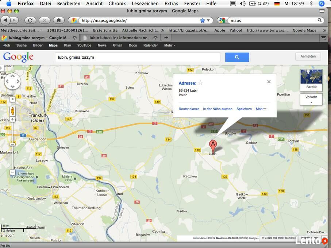The image size is (331, 248).
Task: Click the Speichern link
Action: coord(244,109)
